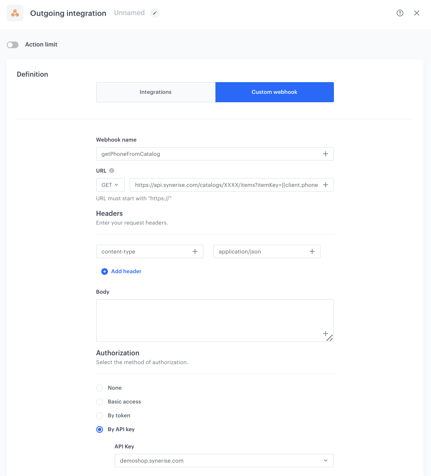Click the getPhoneFromCatalog webhook name field

188,154
